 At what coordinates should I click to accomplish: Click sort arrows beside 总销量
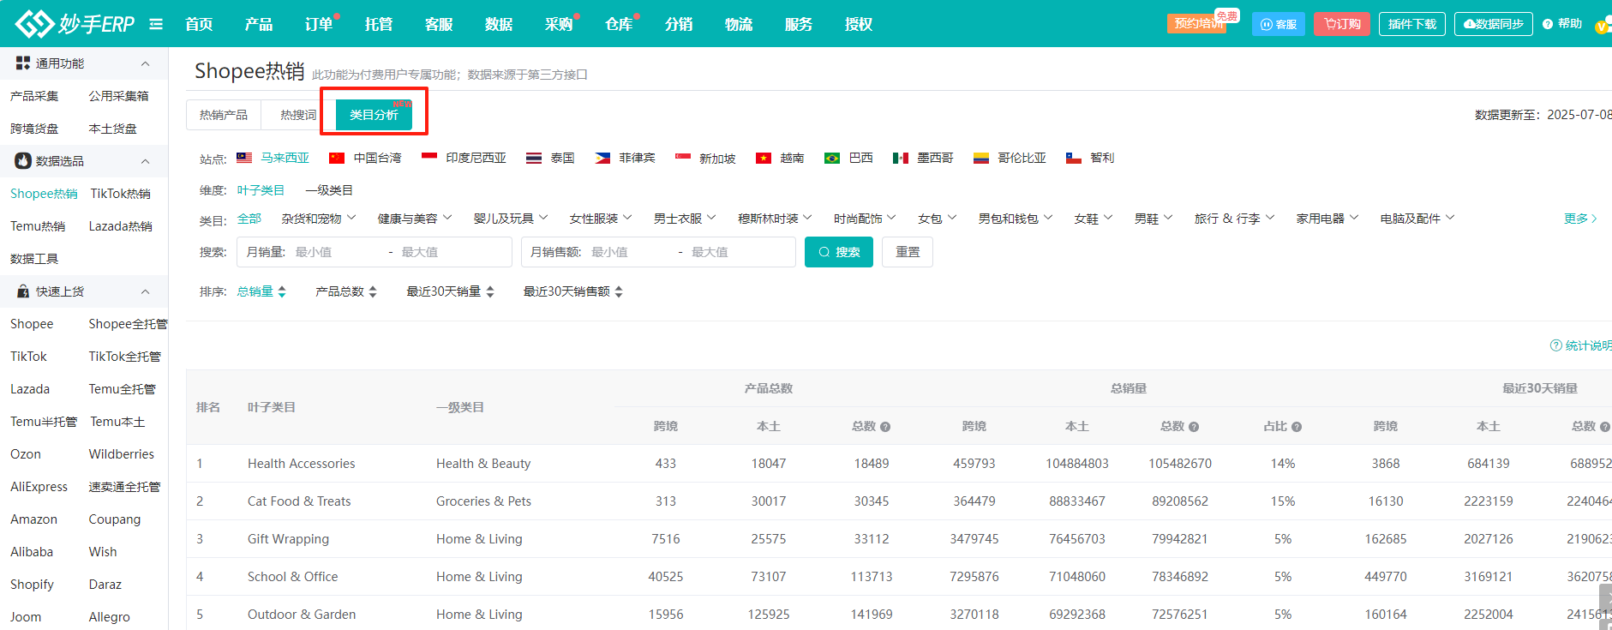click(x=282, y=292)
